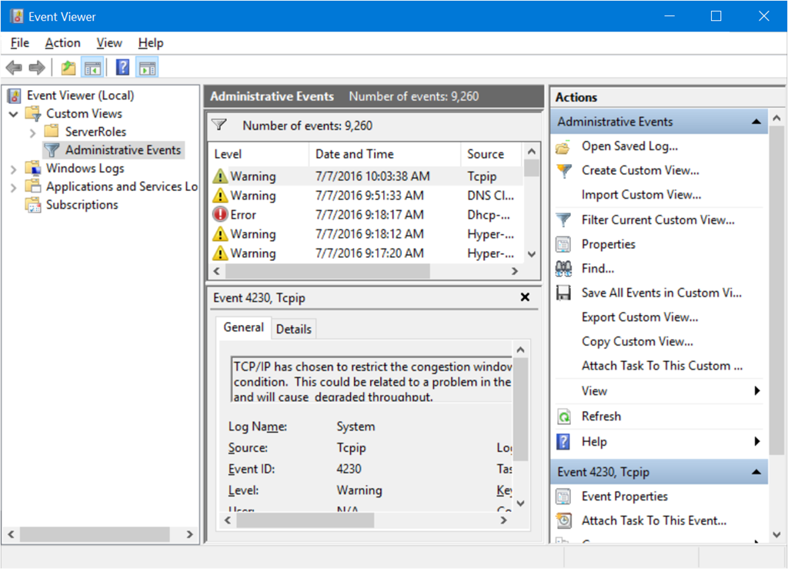788x569 pixels.
Task: Expand the ServerRoles tree node
Action: point(32,132)
